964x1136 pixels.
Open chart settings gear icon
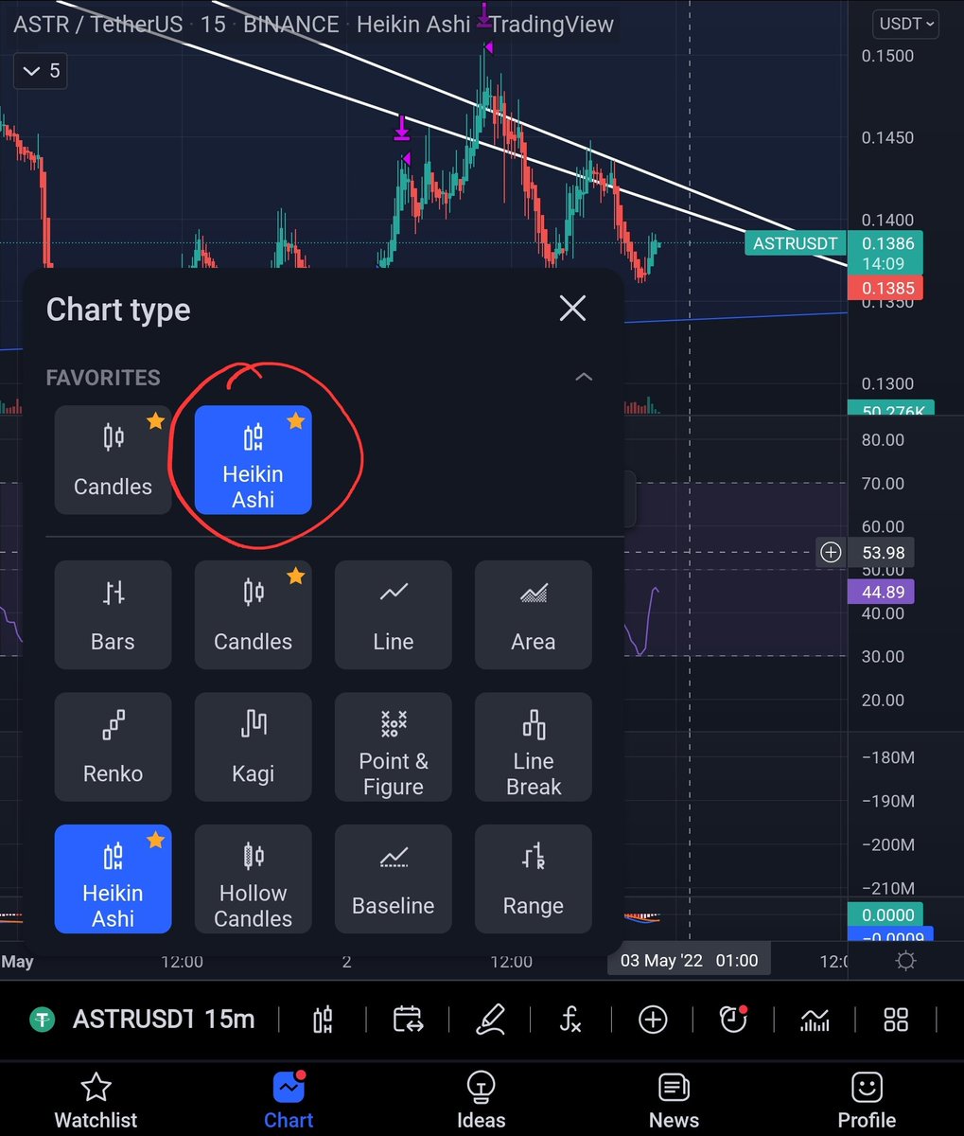[905, 962]
